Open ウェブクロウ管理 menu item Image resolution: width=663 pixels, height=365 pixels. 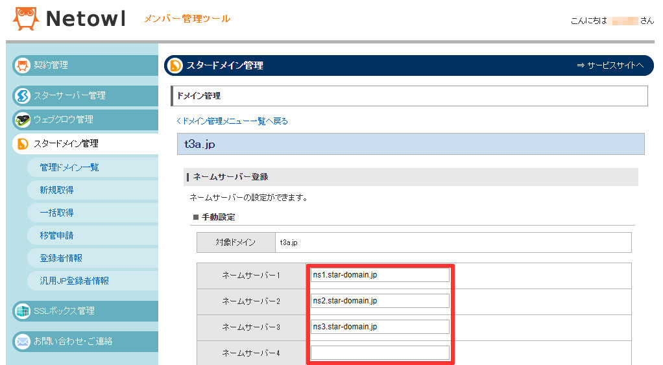pyautogui.click(x=85, y=119)
